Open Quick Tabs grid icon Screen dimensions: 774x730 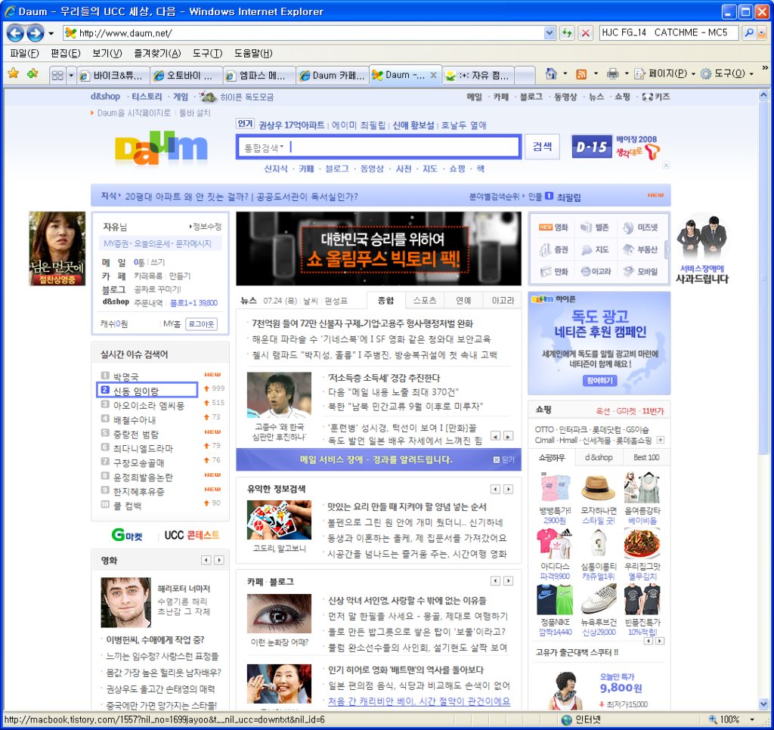coord(57,75)
